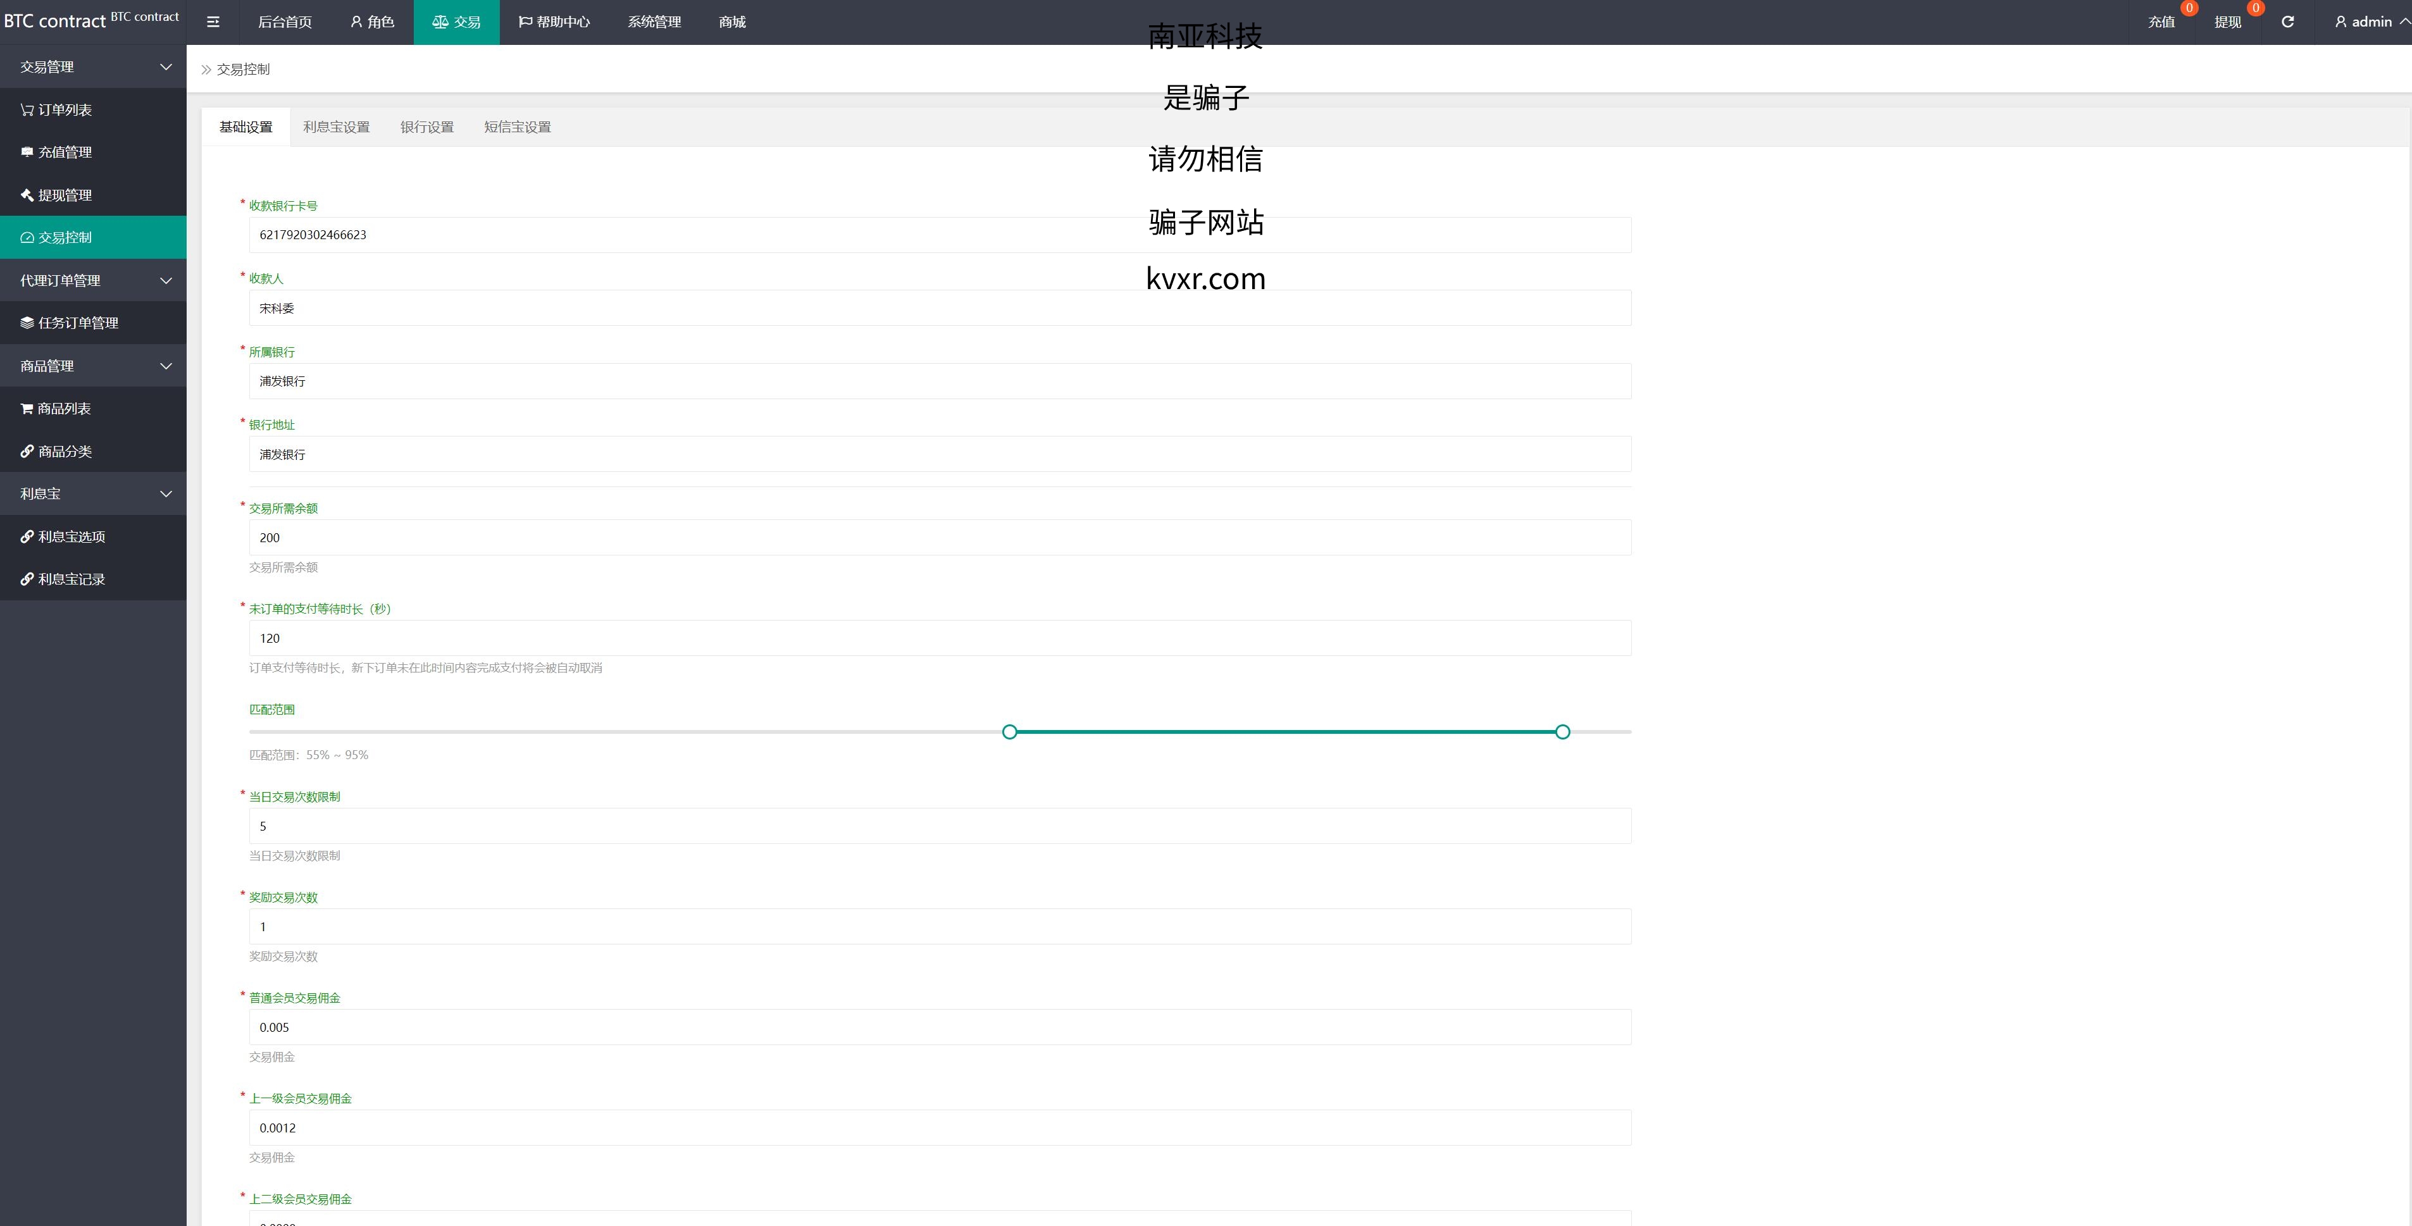Click 提现 notification button
This screenshot has height=1226, width=2412.
pos(2227,22)
